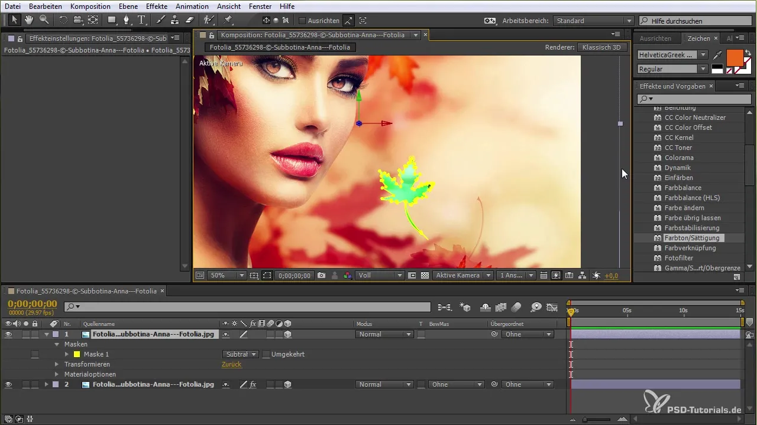
Task: Toggle the fx switch on layer 2
Action: pyautogui.click(x=253, y=384)
